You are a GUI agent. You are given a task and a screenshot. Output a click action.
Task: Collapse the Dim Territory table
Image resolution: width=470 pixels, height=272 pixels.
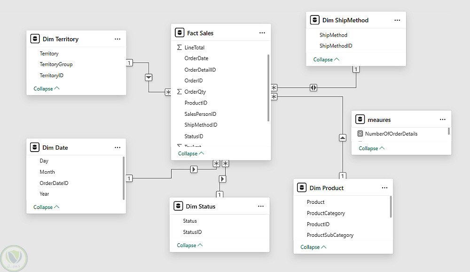[46, 88]
